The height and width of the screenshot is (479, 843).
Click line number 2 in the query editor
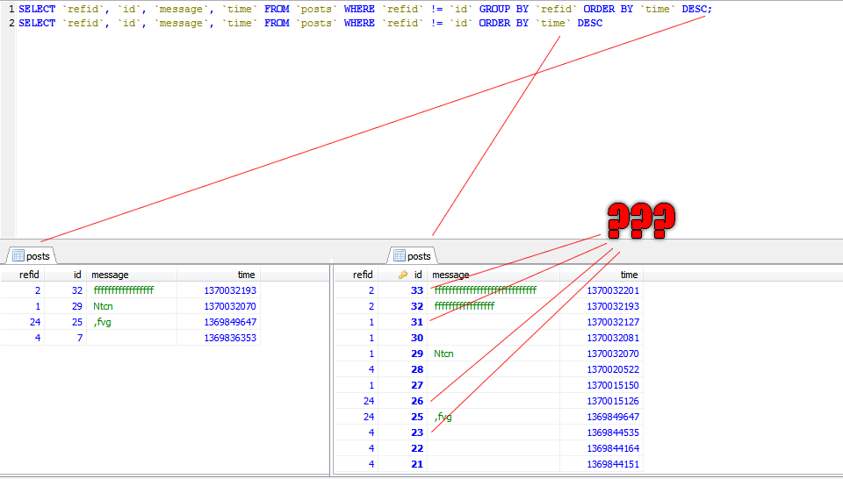coord(11,23)
